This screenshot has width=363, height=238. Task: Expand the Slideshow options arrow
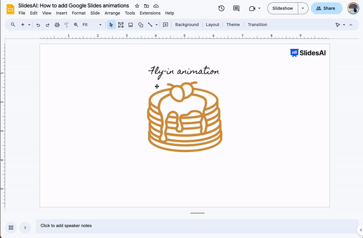(303, 8)
